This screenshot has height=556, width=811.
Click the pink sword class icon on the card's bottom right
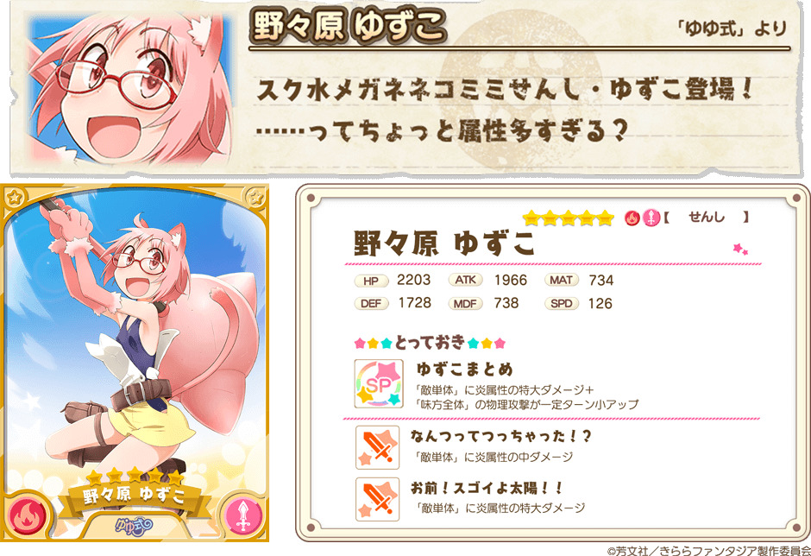(x=242, y=517)
